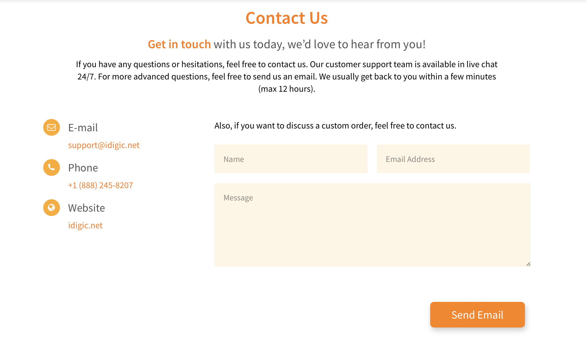The image size is (586, 359).
Task: Click into the Email Address field
Action: click(x=453, y=159)
